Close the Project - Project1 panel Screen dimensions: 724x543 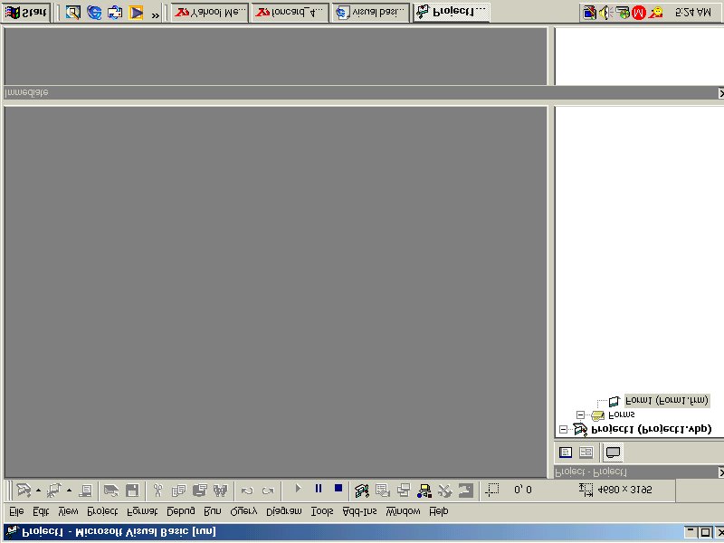pos(720,472)
